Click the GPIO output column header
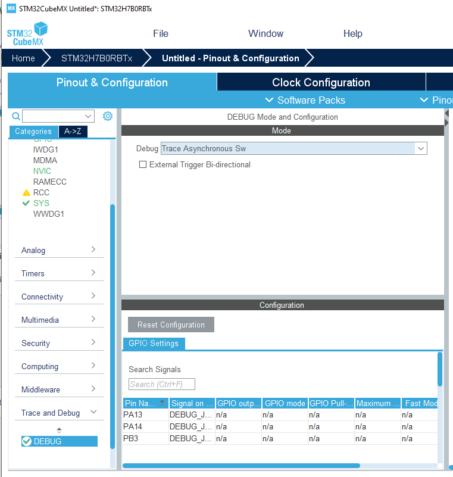The image size is (453, 477). [239, 403]
